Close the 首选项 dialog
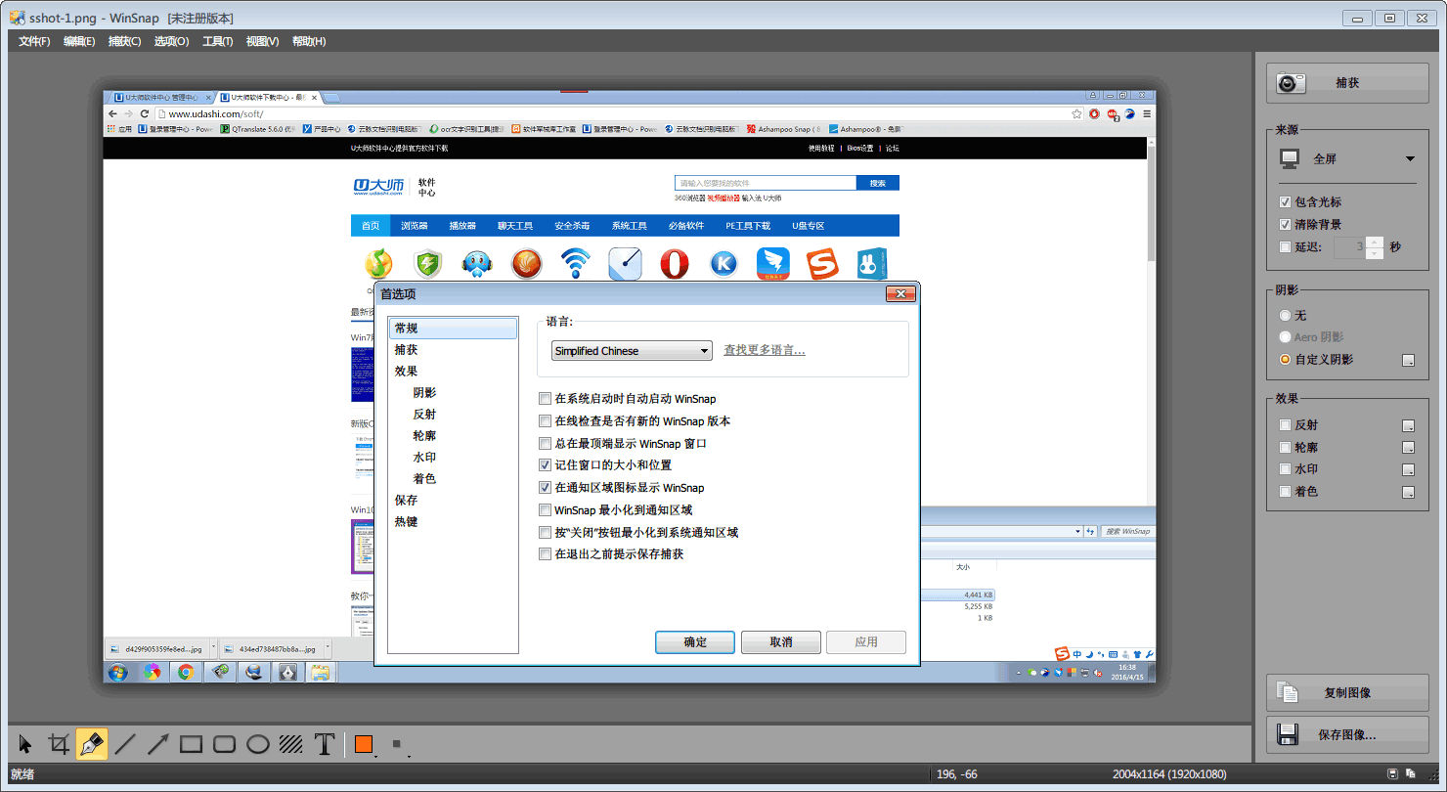This screenshot has height=792, width=1447. (x=899, y=294)
